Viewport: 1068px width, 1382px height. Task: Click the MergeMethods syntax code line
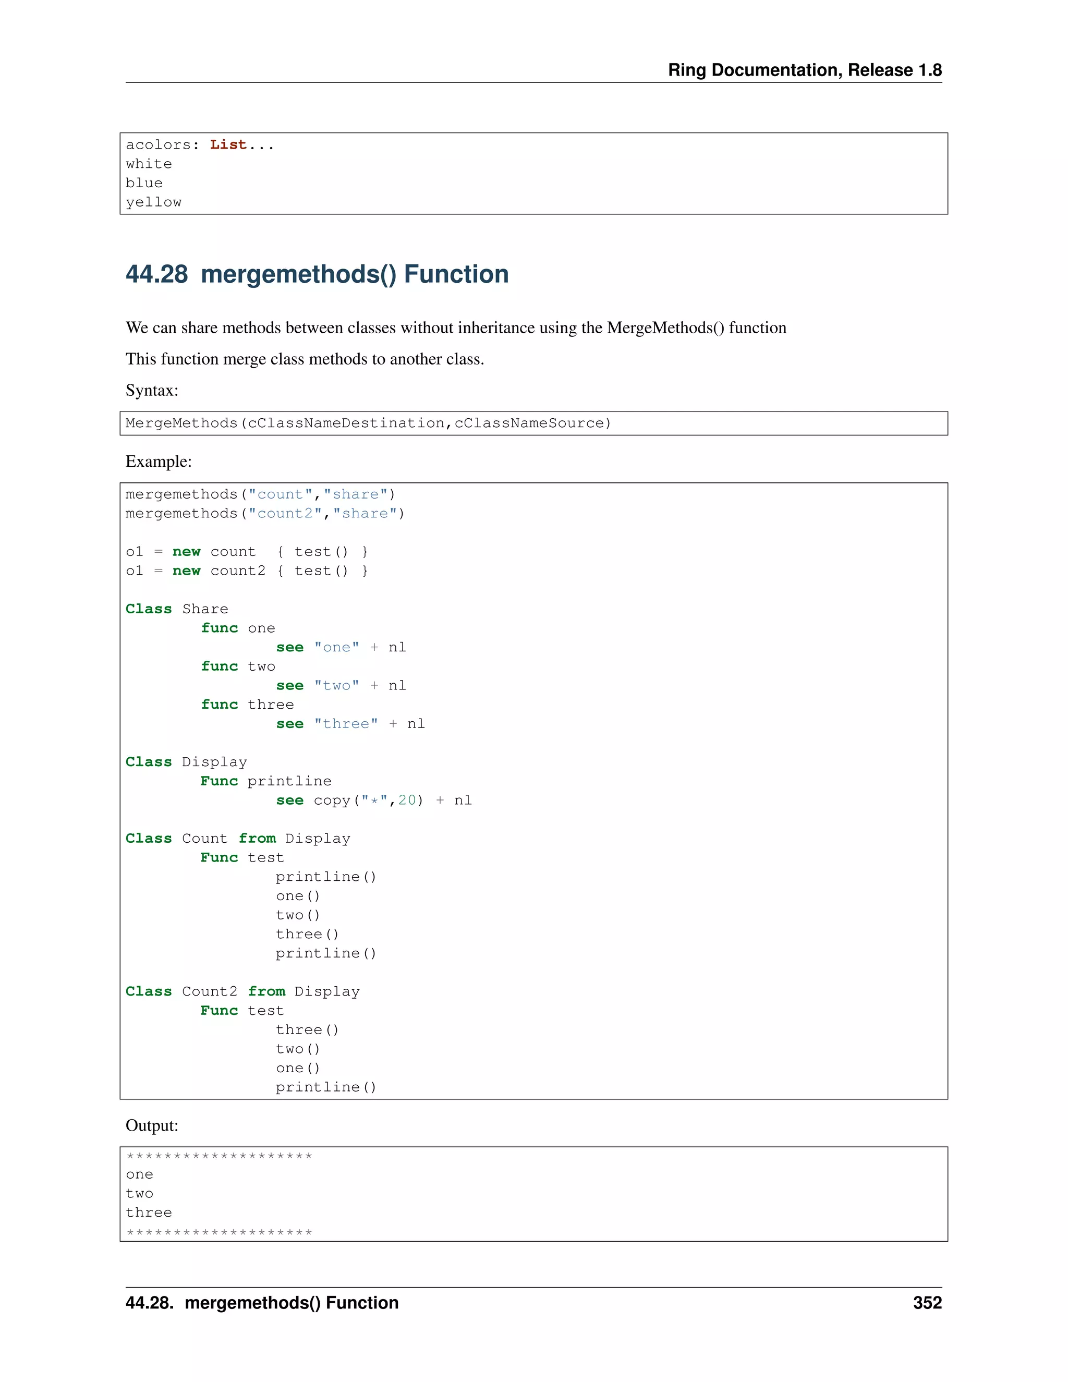point(368,423)
